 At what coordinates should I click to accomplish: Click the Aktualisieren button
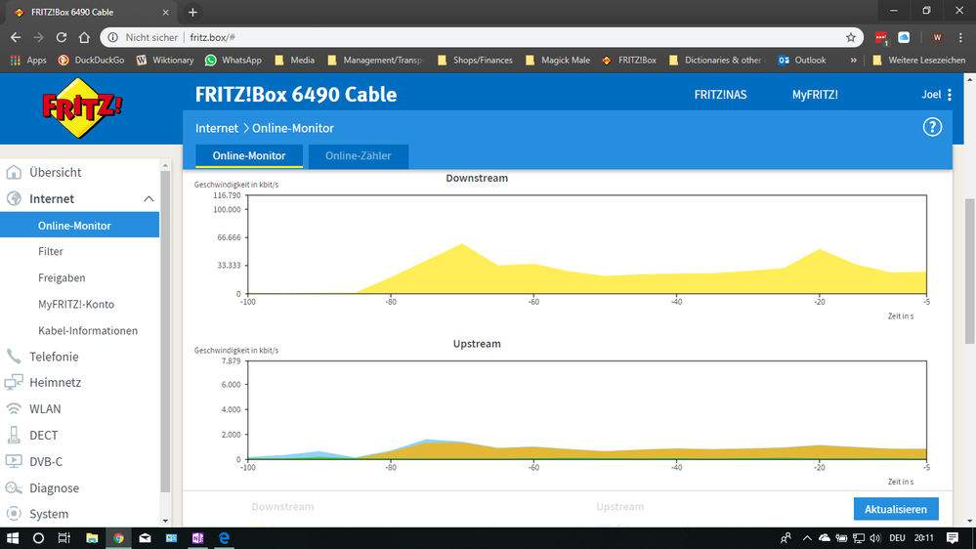tap(896, 509)
